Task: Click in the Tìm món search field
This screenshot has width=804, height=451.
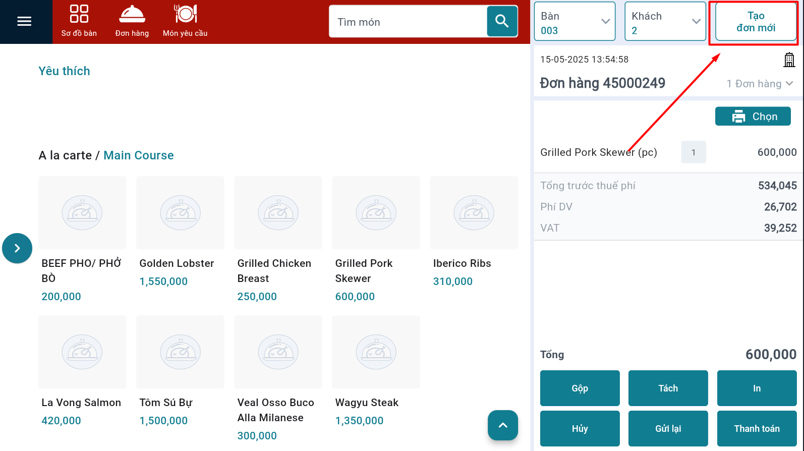Action: [x=409, y=22]
